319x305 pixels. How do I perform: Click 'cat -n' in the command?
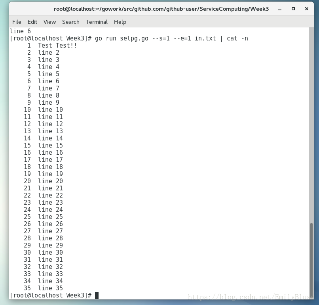tap(237, 38)
